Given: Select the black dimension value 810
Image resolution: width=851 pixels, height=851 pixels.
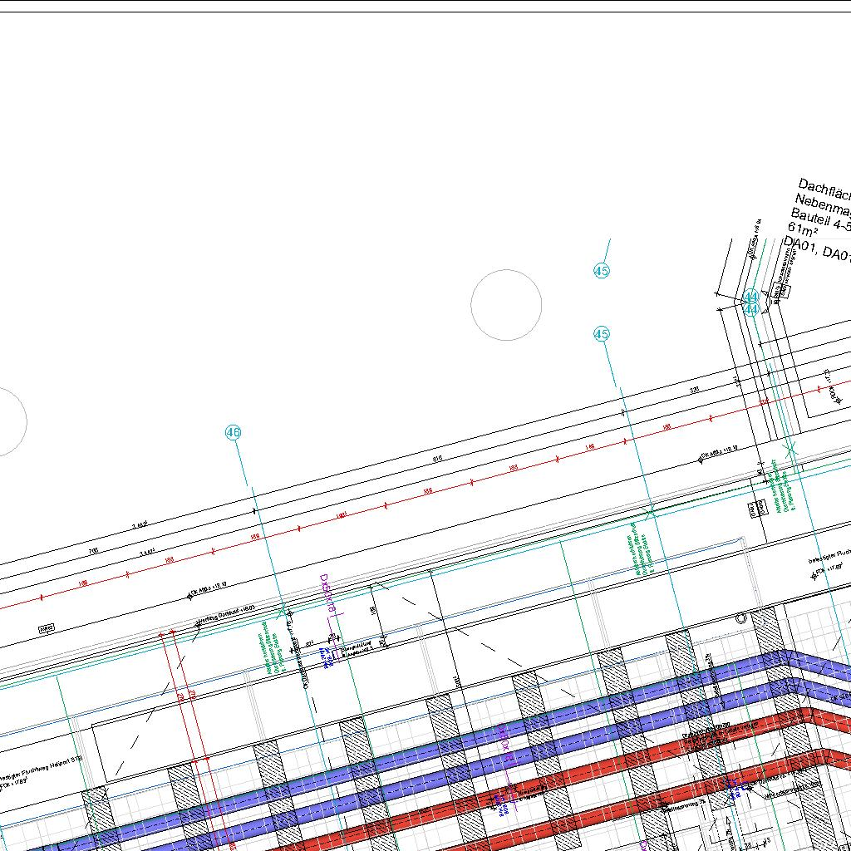Looking at the screenshot, I should [438, 459].
